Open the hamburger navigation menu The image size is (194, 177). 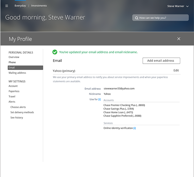pyautogui.click(x=6, y=6)
